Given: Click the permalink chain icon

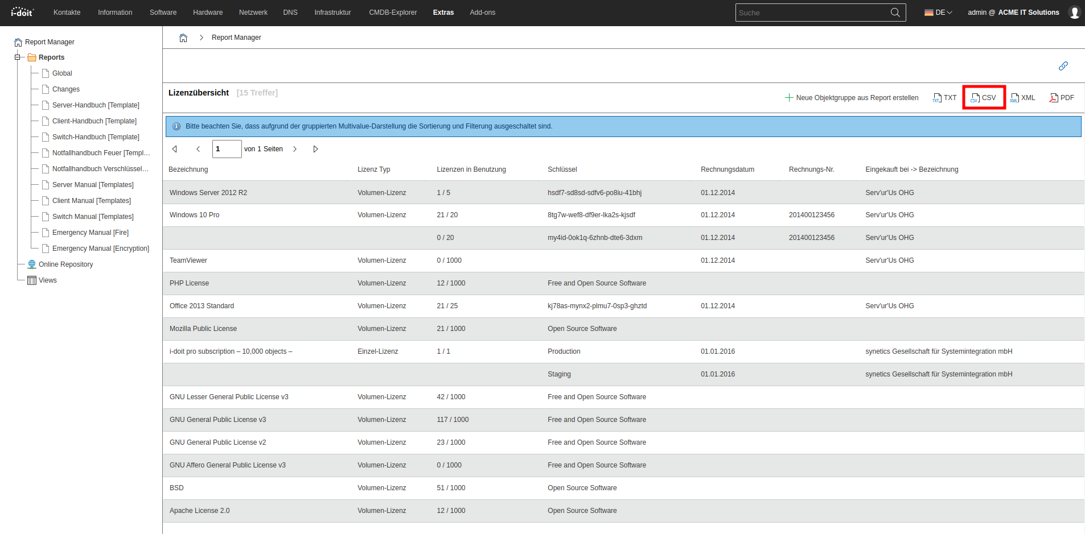Looking at the screenshot, I should tap(1063, 66).
